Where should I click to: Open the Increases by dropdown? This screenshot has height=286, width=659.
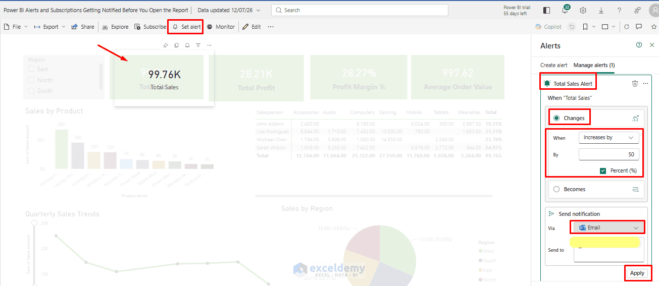609,137
